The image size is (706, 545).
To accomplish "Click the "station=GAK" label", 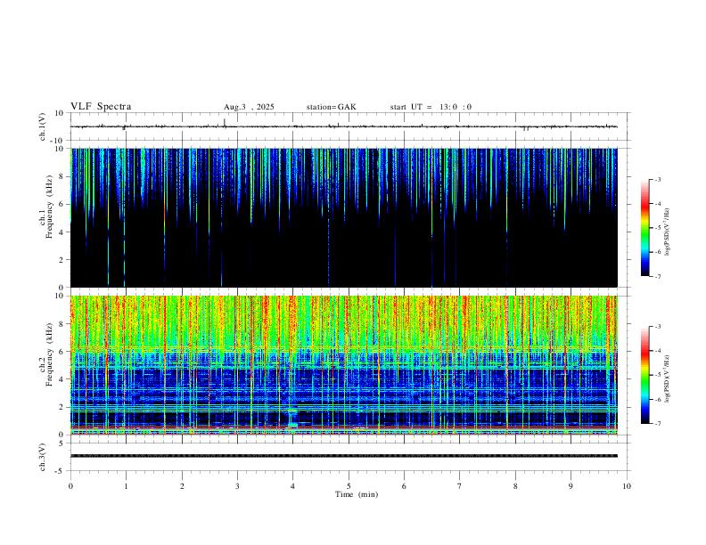I will pyautogui.click(x=331, y=107).
